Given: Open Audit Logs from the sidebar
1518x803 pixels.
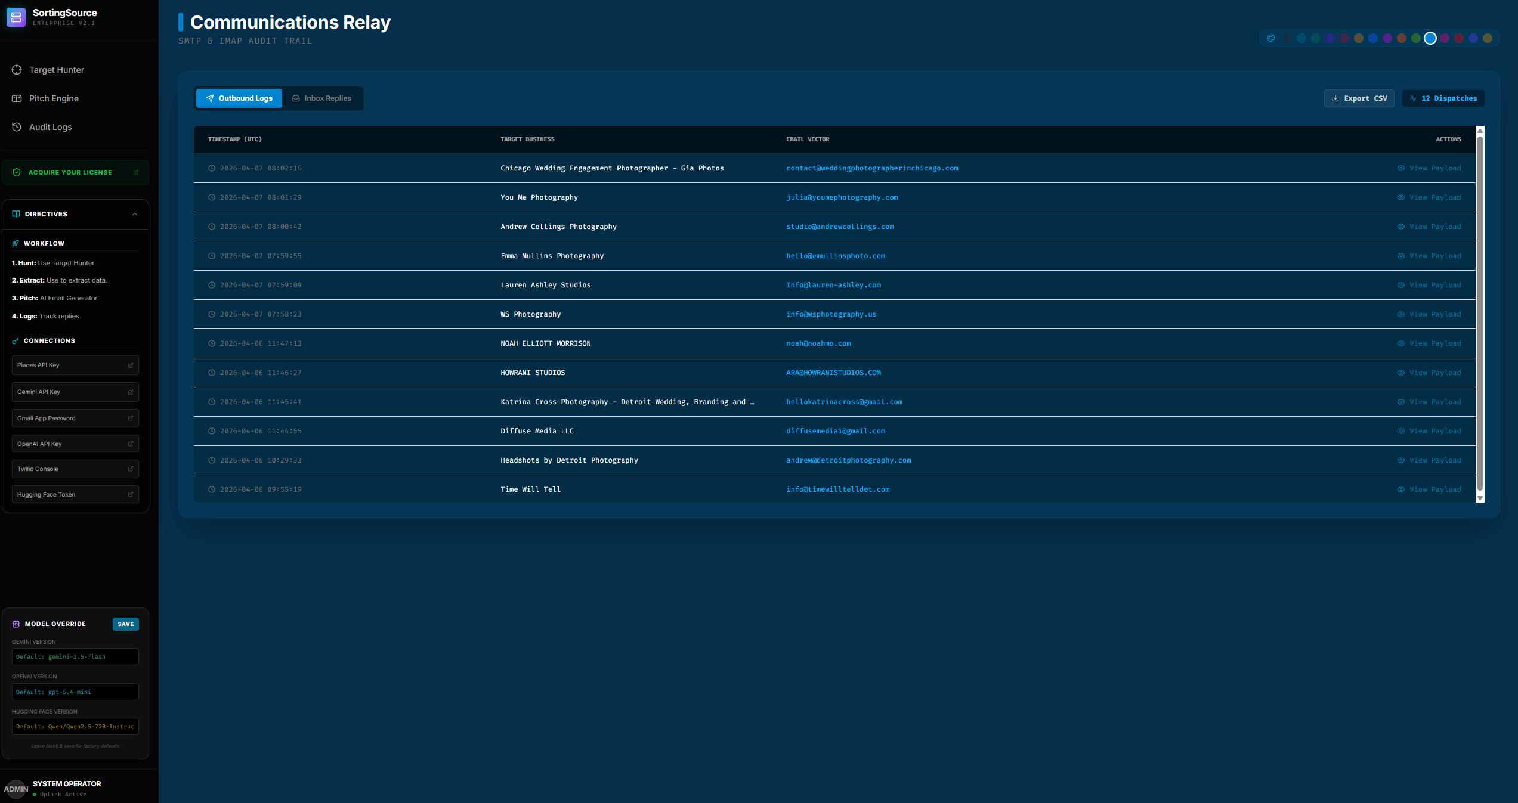Looking at the screenshot, I should coord(51,127).
